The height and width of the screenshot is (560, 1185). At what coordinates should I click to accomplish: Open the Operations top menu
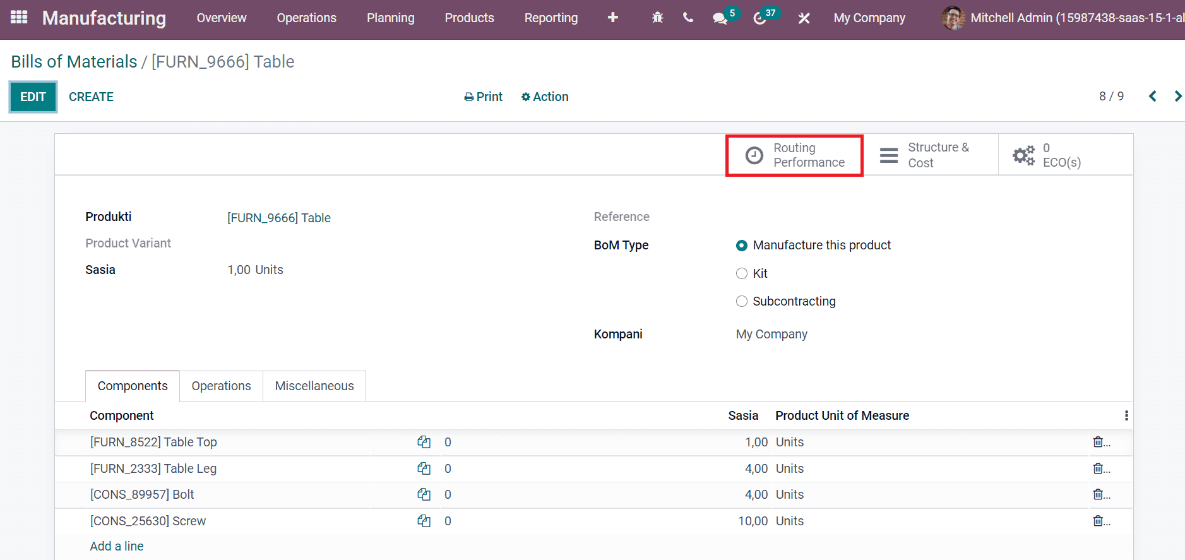coord(307,18)
